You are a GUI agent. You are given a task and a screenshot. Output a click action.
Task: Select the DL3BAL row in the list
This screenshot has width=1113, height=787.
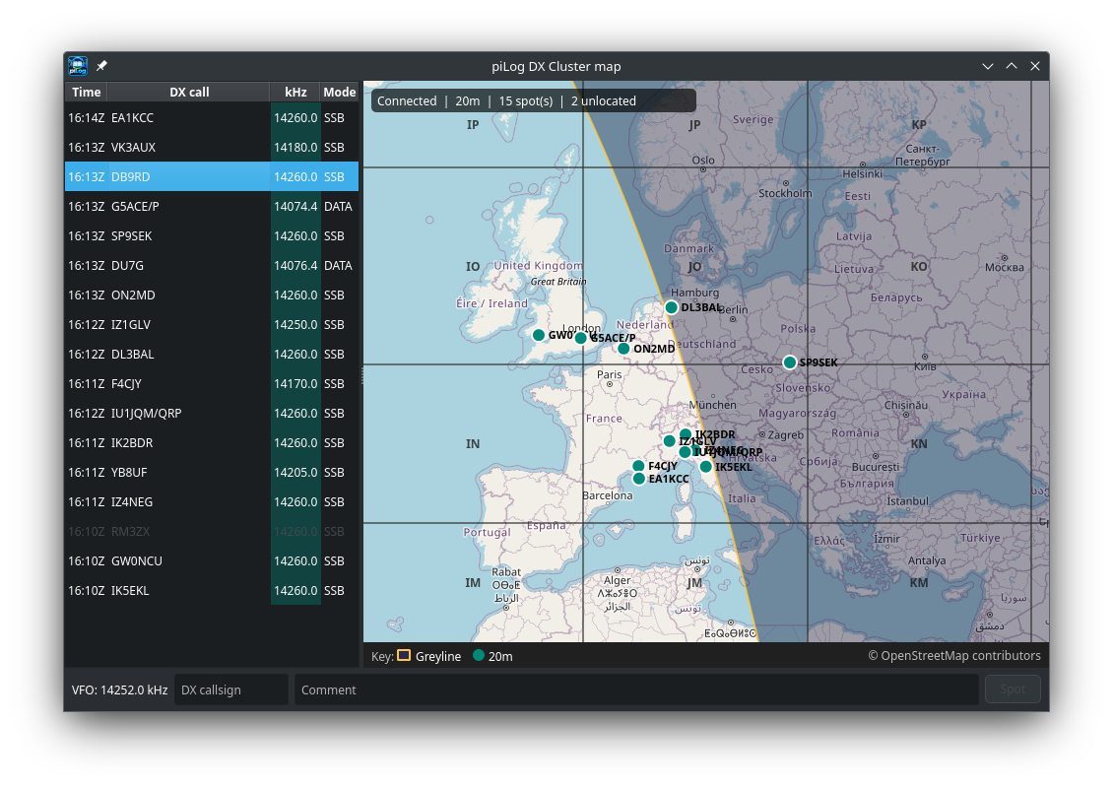click(212, 355)
